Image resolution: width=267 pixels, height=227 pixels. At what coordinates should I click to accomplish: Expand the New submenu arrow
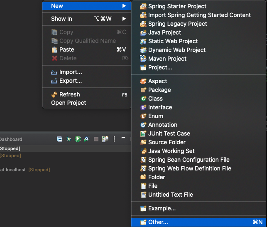pos(124,6)
